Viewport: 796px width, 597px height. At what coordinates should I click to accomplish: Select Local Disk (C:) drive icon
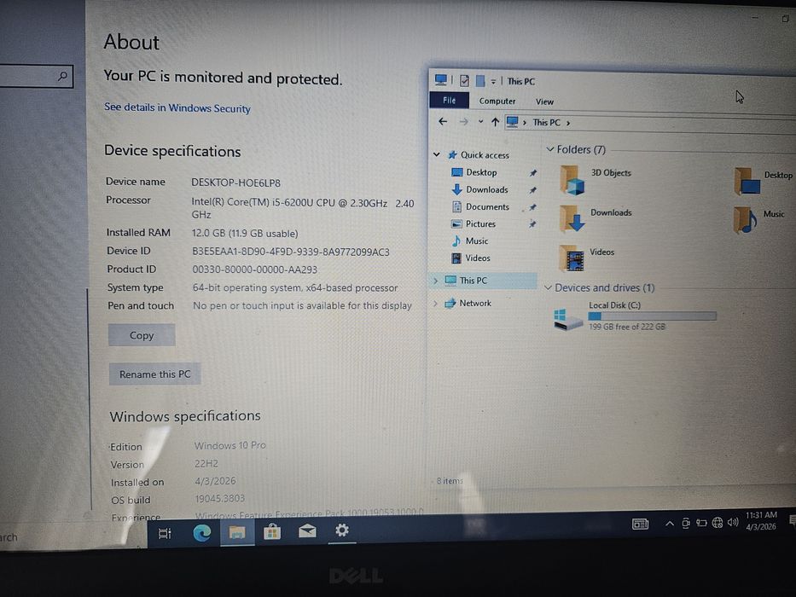click(568, 319)
